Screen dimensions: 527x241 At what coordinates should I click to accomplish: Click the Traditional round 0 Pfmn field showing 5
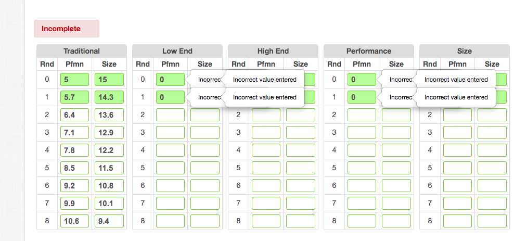pyautogui.click(x=74, y=80)
